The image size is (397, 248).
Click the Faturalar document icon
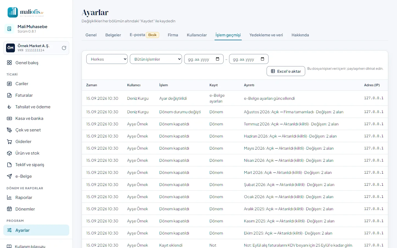click(9, 95)
